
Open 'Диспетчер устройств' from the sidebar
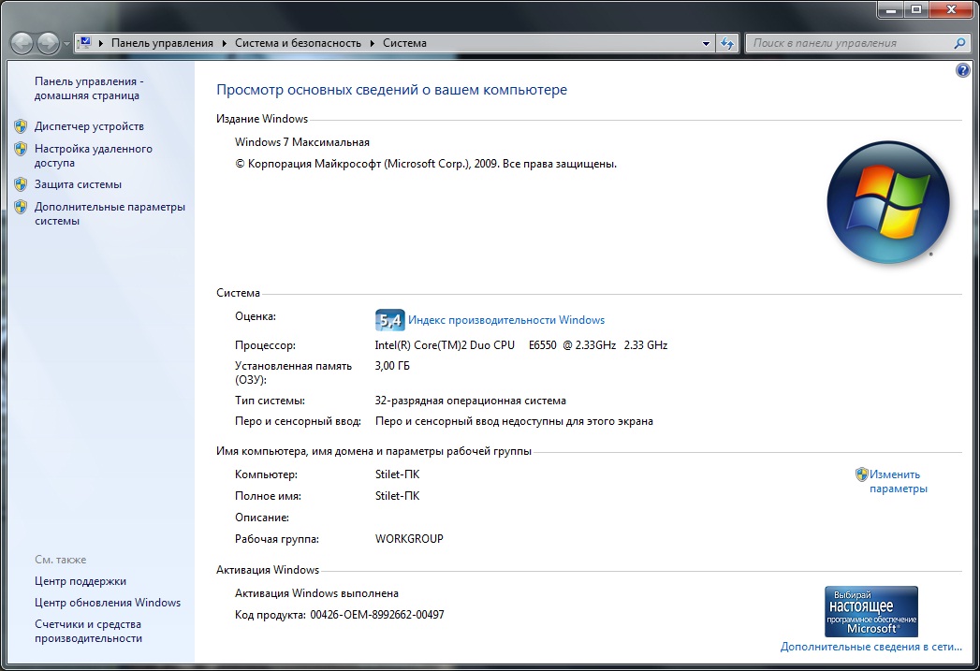pos(89,126)
